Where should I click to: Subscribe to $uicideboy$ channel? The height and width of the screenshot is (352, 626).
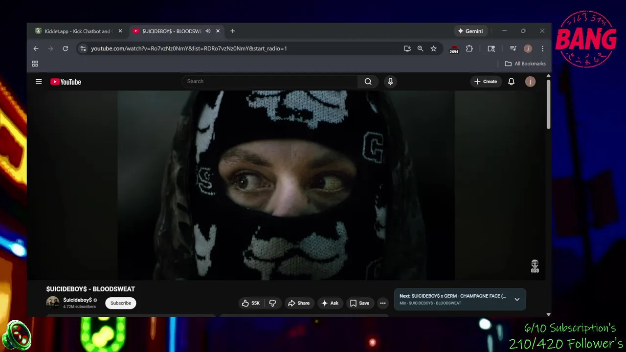tap(121, 303)
